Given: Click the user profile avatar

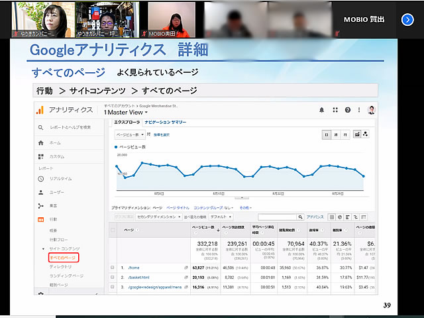Looking at the screenshot, I should click(x=372, y=110).
